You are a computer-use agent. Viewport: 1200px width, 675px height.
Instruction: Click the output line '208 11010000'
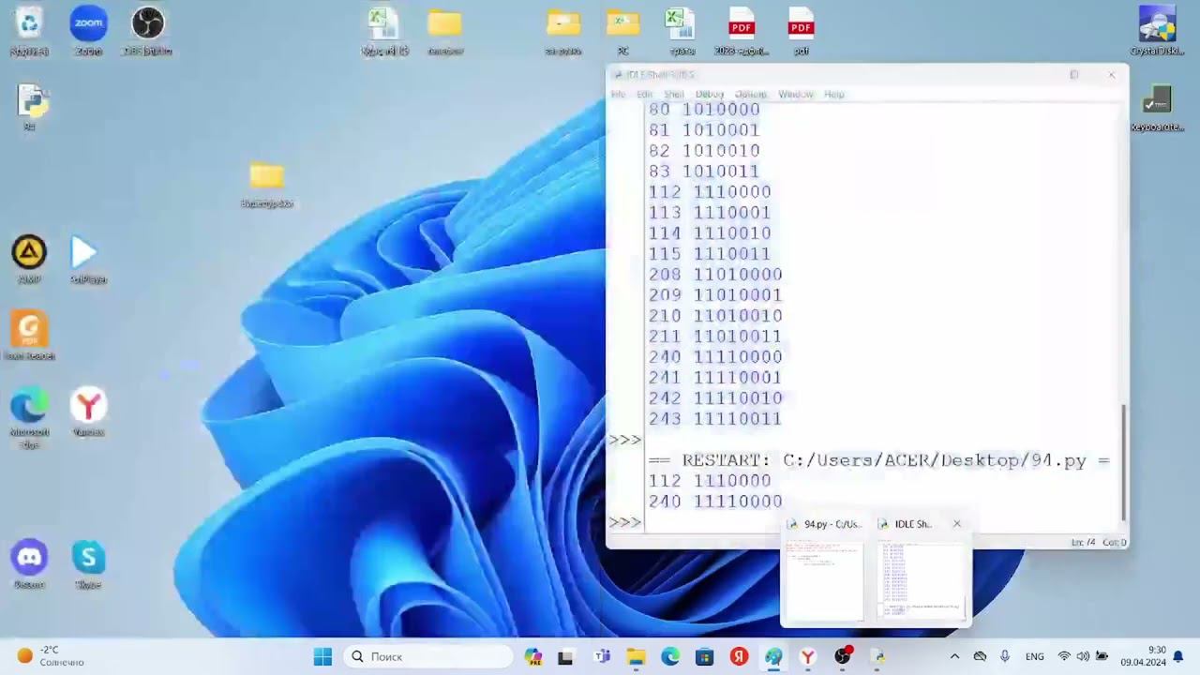coord(715,275)
